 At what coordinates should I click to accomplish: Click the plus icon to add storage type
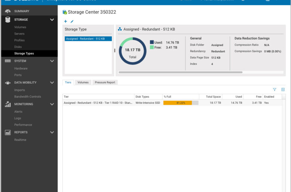tap(66, 21)
